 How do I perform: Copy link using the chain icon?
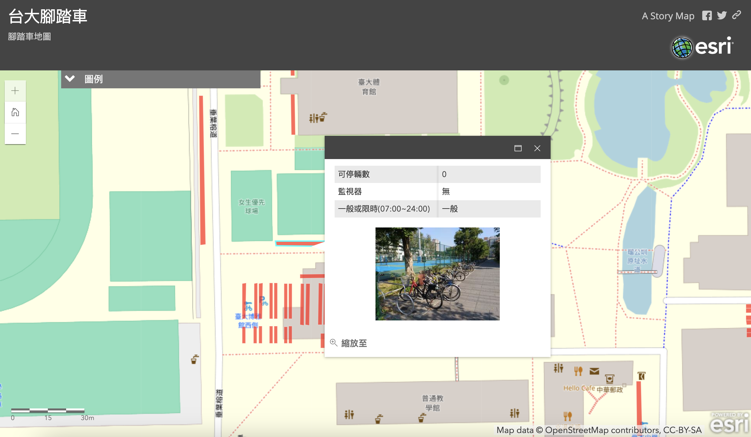737,15
